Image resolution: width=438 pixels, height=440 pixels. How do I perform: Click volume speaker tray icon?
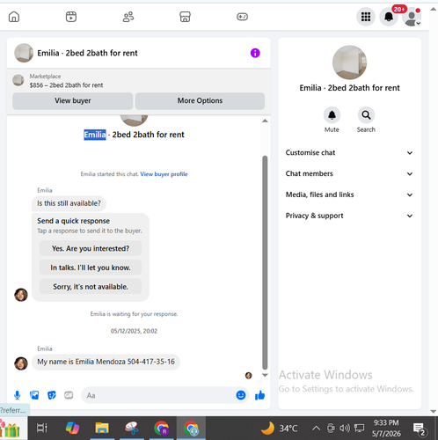click(345, 429)
